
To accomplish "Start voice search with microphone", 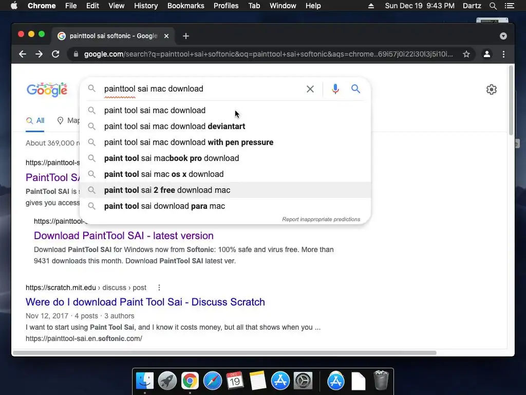I will point(335,89).
